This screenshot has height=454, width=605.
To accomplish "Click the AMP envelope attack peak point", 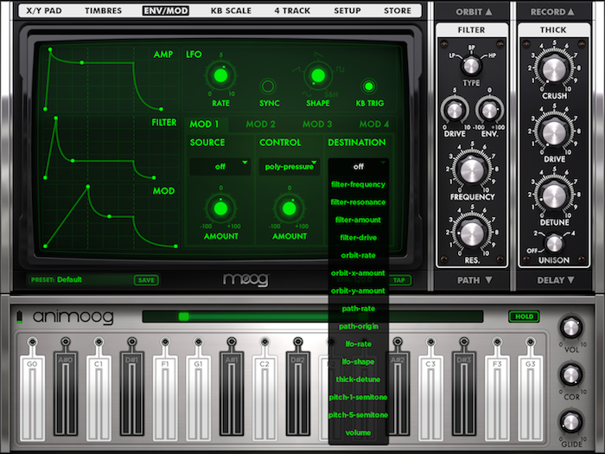I will tap(50, 50).
